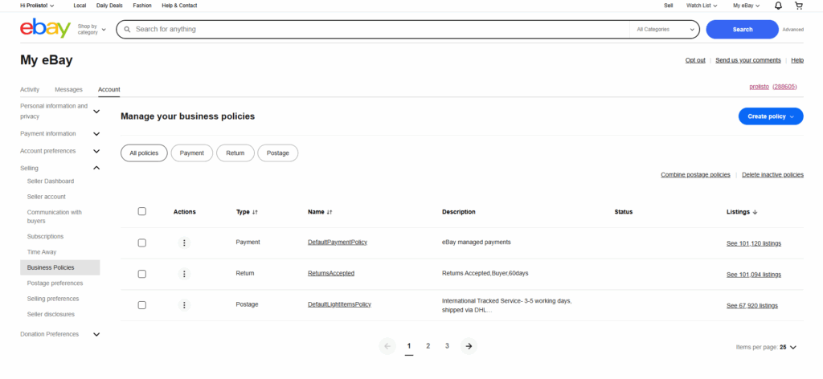Screen dimensions: 823x379
Task: Click the magnifier icon in search box
Action: tap(127, 30)
